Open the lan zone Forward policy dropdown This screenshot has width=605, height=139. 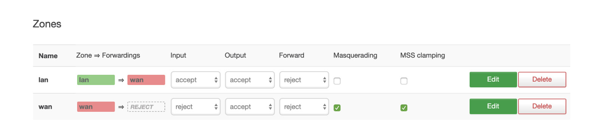(304, 80)
